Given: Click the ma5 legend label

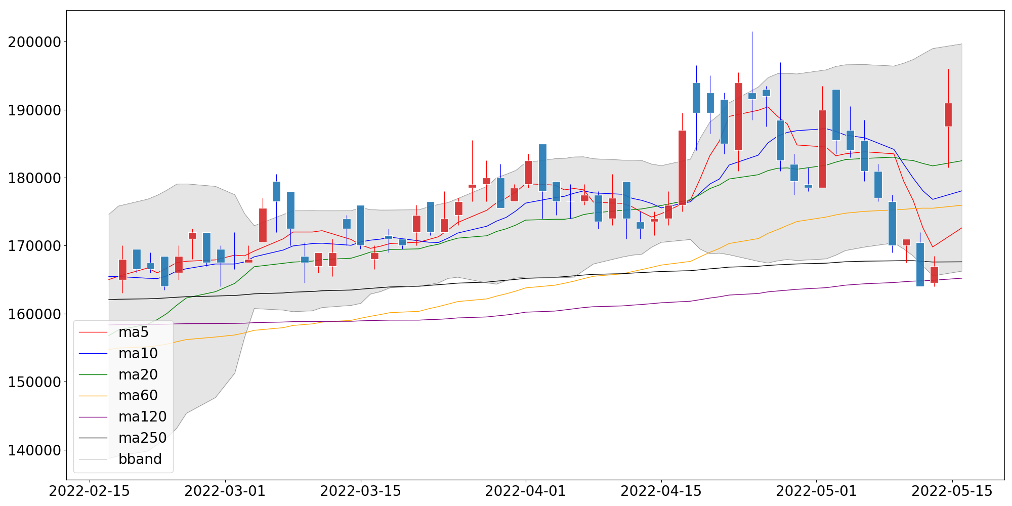Looking at the screenshot, I should point(134,332).
